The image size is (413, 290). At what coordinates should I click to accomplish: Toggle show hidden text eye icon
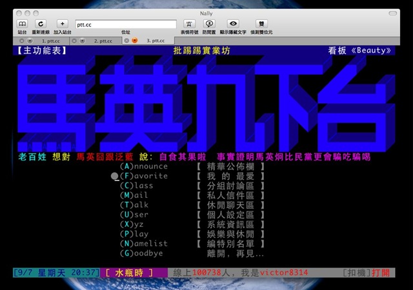(233, 24)
